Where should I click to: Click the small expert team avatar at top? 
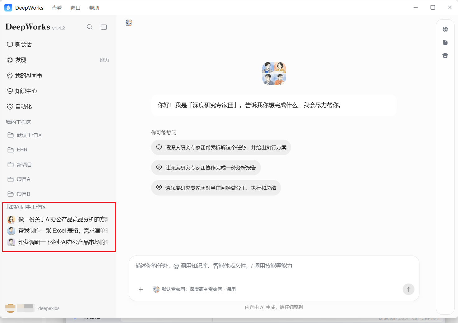(x=129, y=23)
